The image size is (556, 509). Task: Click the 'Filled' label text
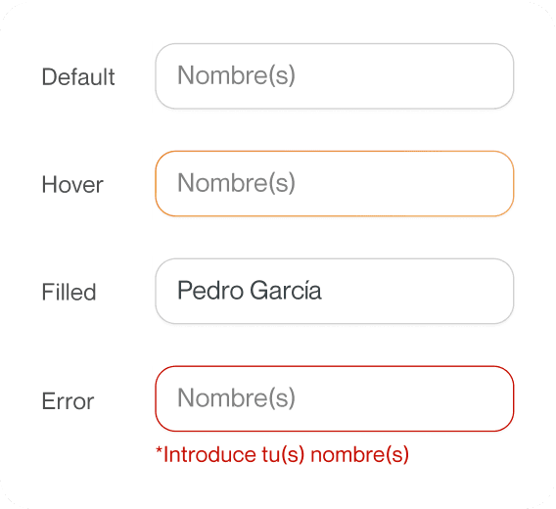(x=69, y=292)
